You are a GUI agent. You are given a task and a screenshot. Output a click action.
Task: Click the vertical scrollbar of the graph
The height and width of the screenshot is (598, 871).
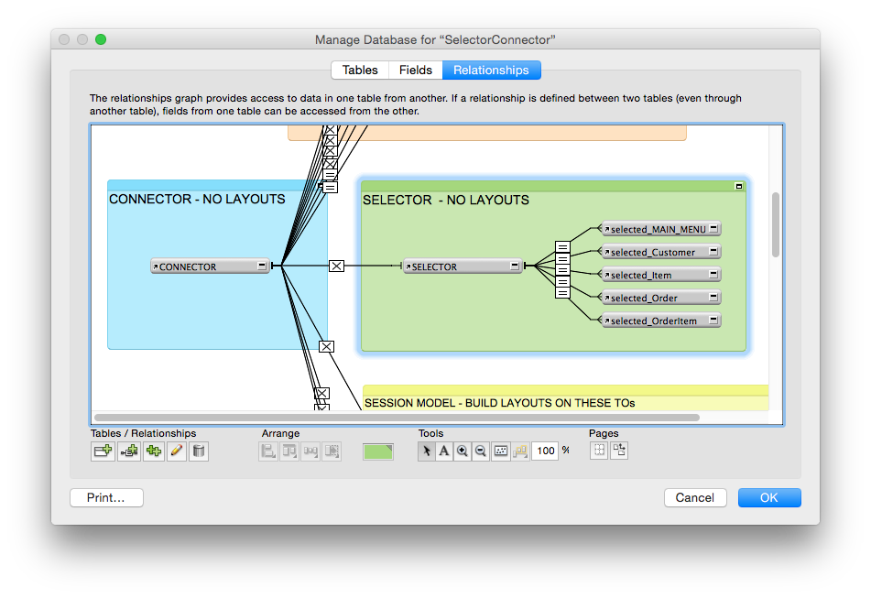[776, 225]
